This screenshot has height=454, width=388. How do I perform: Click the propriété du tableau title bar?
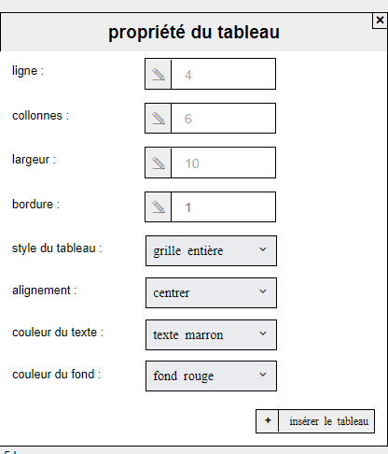tap(193, 32)
